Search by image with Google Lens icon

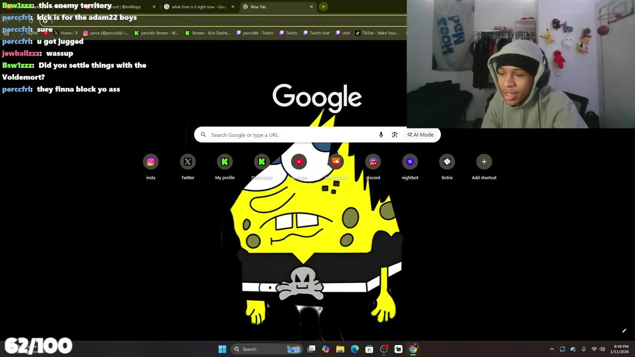coord(394,135)
